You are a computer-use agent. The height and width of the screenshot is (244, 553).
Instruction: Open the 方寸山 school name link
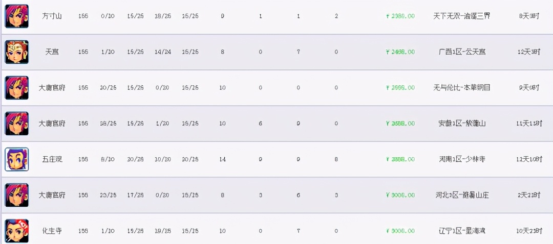(x=52, y=16)
